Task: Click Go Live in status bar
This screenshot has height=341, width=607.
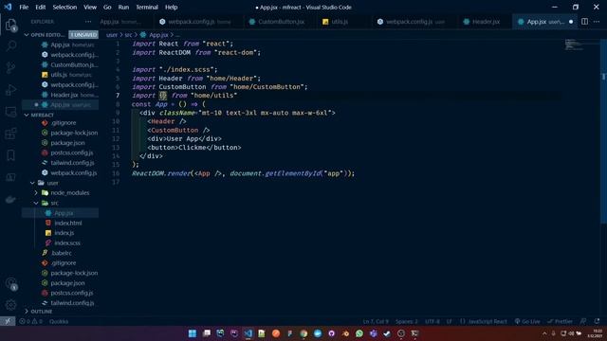Action: (x=527, y=321)
